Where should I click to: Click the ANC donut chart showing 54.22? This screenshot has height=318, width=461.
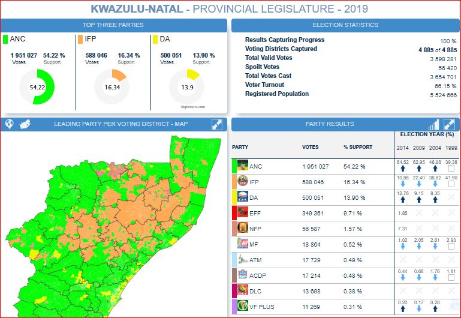click(x=37, y=87)
